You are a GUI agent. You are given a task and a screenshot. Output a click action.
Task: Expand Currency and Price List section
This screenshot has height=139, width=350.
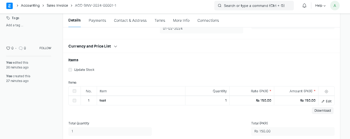pos(93,46)
